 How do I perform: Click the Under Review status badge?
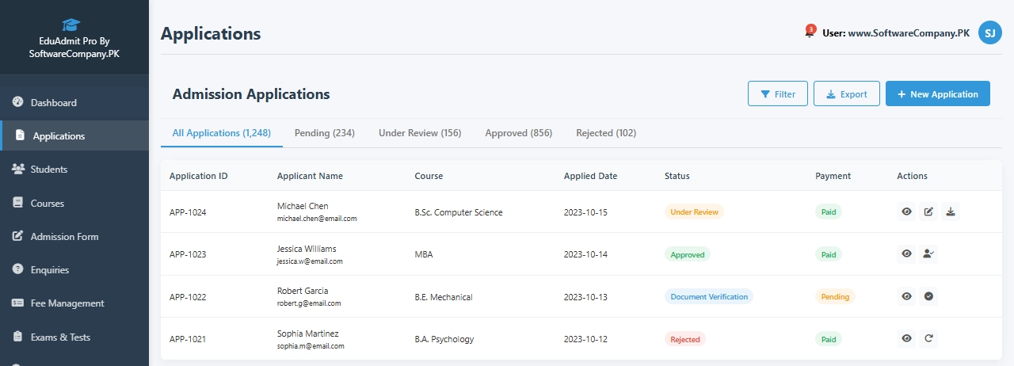[694, 212]
